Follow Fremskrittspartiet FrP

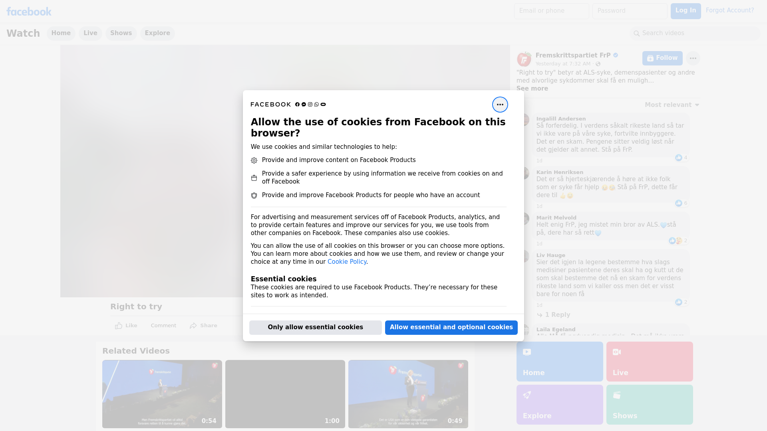(x=662, y=58)
